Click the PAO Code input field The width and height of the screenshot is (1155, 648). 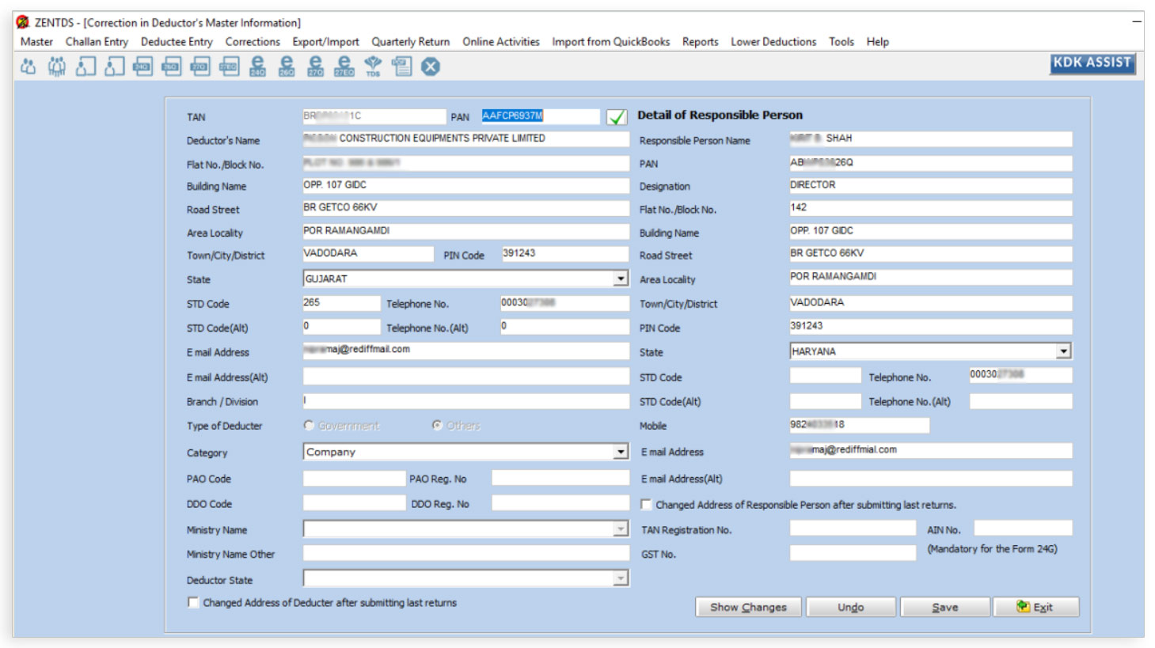[354, 478]
